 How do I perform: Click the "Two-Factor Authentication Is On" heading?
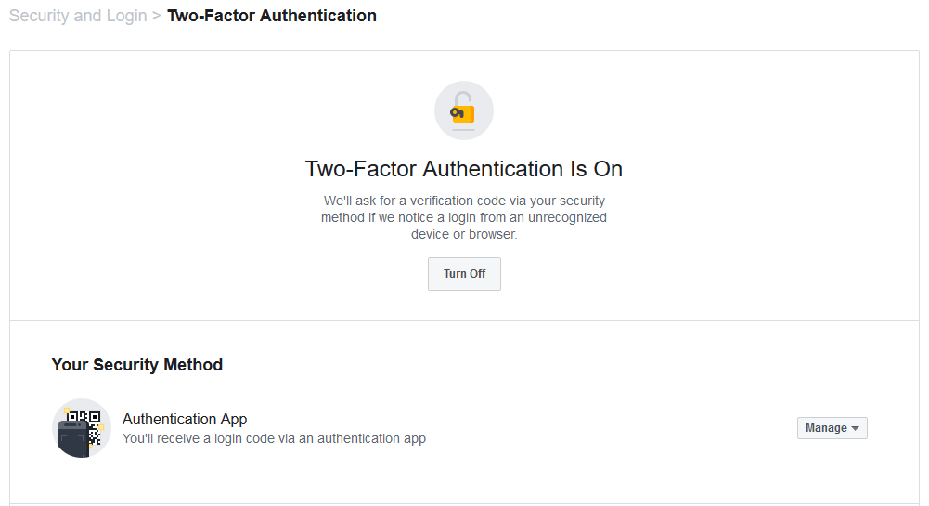(464, 169)
